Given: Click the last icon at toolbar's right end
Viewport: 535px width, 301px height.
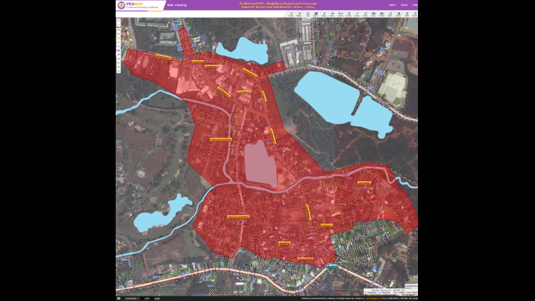Looking at the screenshot, I should (415, 14).
